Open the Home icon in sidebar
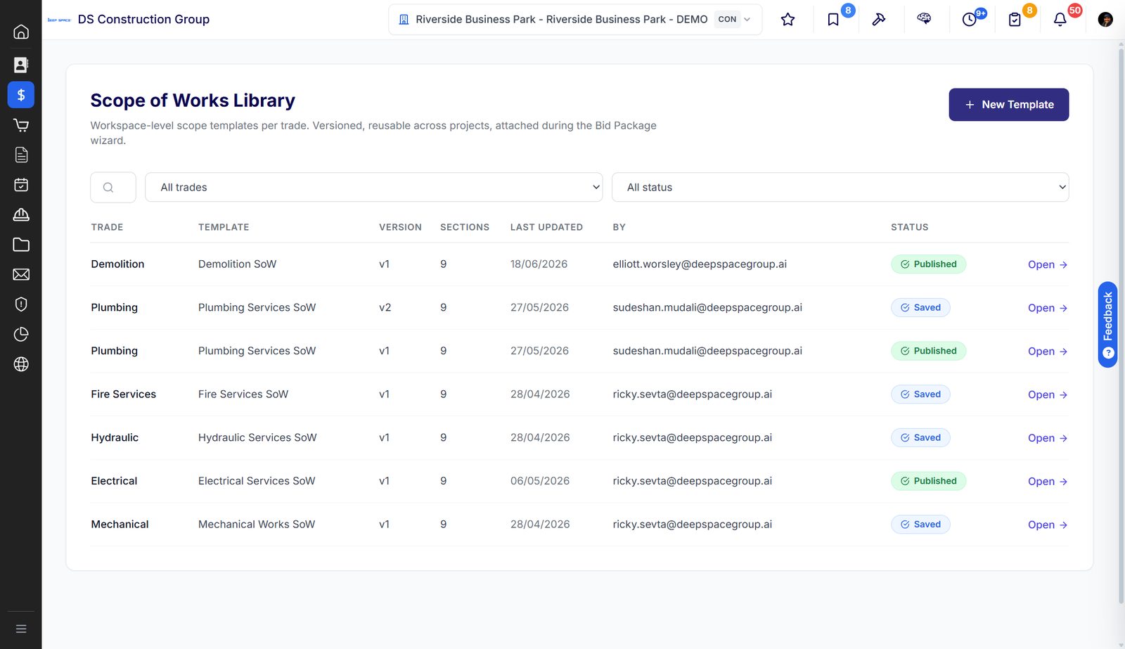1125x649 pixels. tap(21, 32)
